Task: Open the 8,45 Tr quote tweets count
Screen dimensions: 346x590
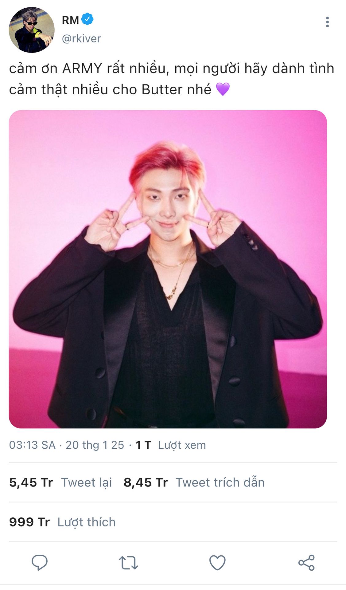Action: [x=146, y=482]
